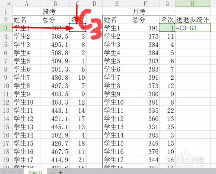Select the monthly score cell 331
The height and width of the screenshot is (174, 216).
coord(145,127)
